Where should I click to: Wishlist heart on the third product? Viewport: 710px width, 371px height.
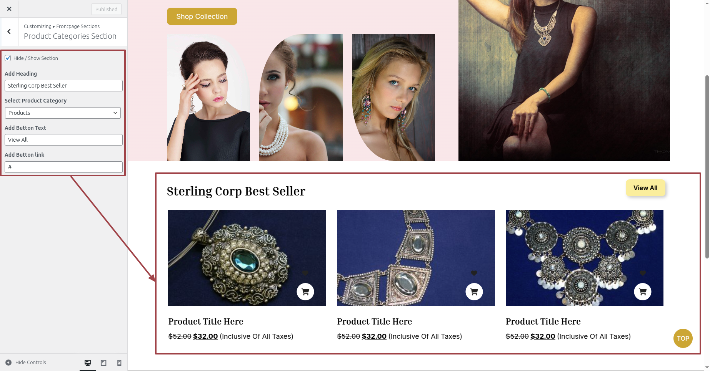(643, 273)
